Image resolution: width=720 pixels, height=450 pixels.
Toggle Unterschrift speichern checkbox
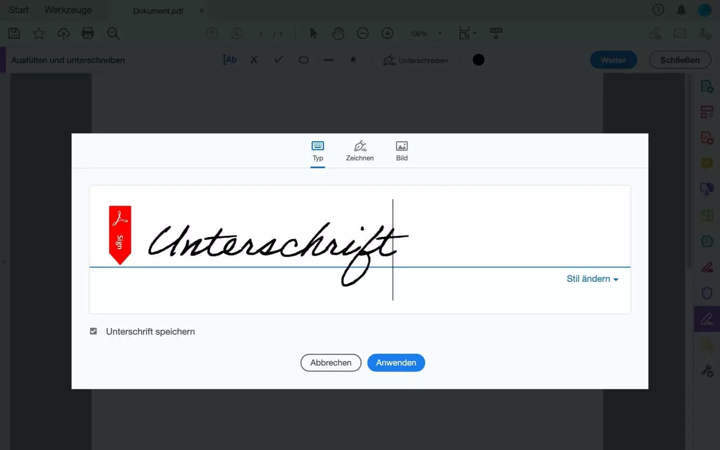[93, 331]
